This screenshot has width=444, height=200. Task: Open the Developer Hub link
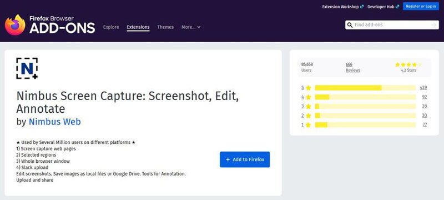point(383,7)
